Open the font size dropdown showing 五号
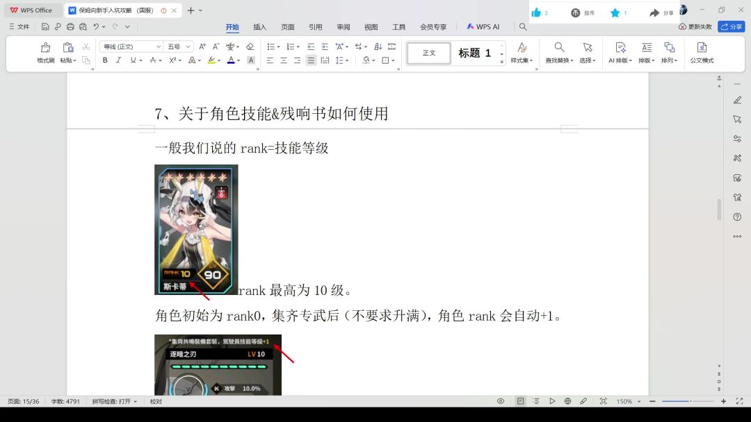 click(x=179, y=47)
